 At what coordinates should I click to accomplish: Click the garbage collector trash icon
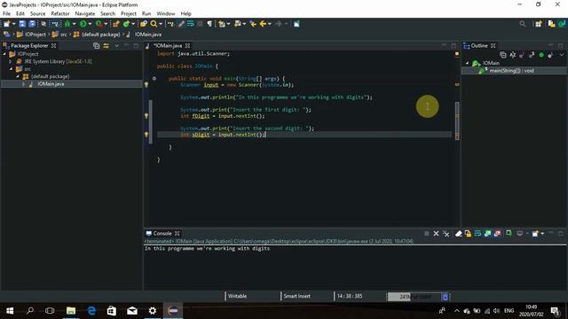tap(446, 297)
